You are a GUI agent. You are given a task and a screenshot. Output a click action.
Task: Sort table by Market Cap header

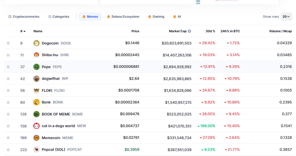tap(178, 31)
